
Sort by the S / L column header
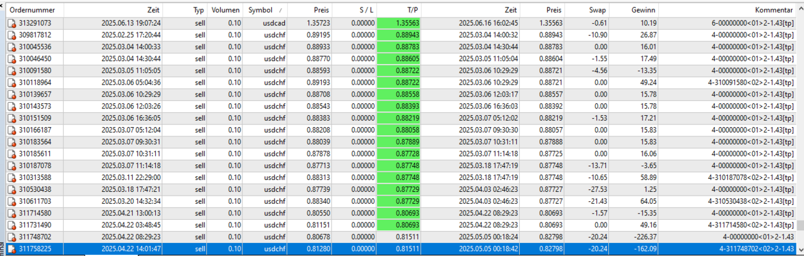(x=354, y=11)
